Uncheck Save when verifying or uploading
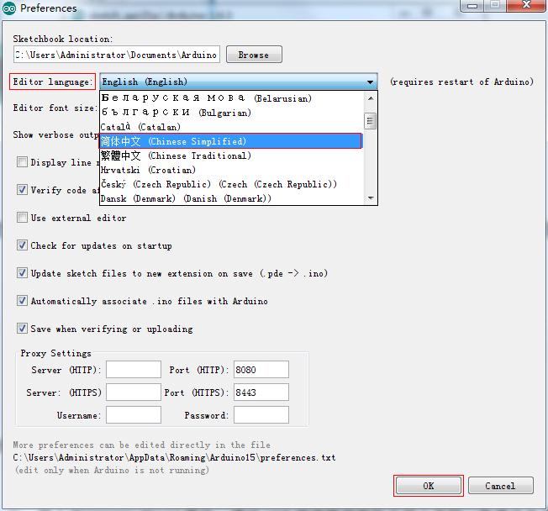This screenshot has height=511, width=548. (23, 329)
